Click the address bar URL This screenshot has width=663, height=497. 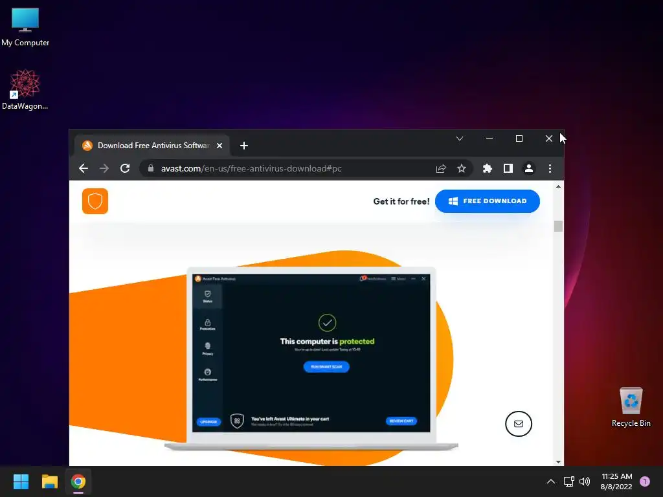point(251,169)
